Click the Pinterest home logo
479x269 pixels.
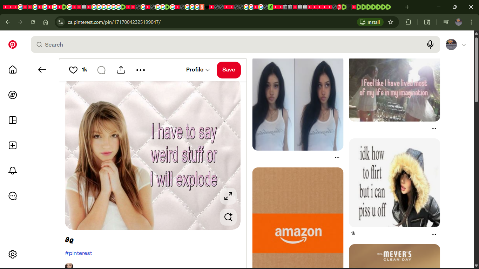point(13,44)
